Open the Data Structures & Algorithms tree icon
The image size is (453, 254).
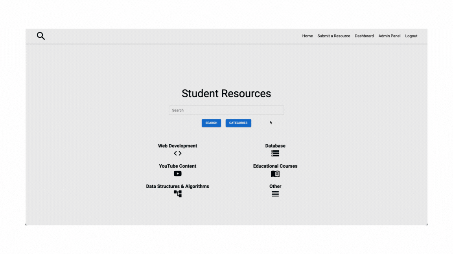pos(178,194)
